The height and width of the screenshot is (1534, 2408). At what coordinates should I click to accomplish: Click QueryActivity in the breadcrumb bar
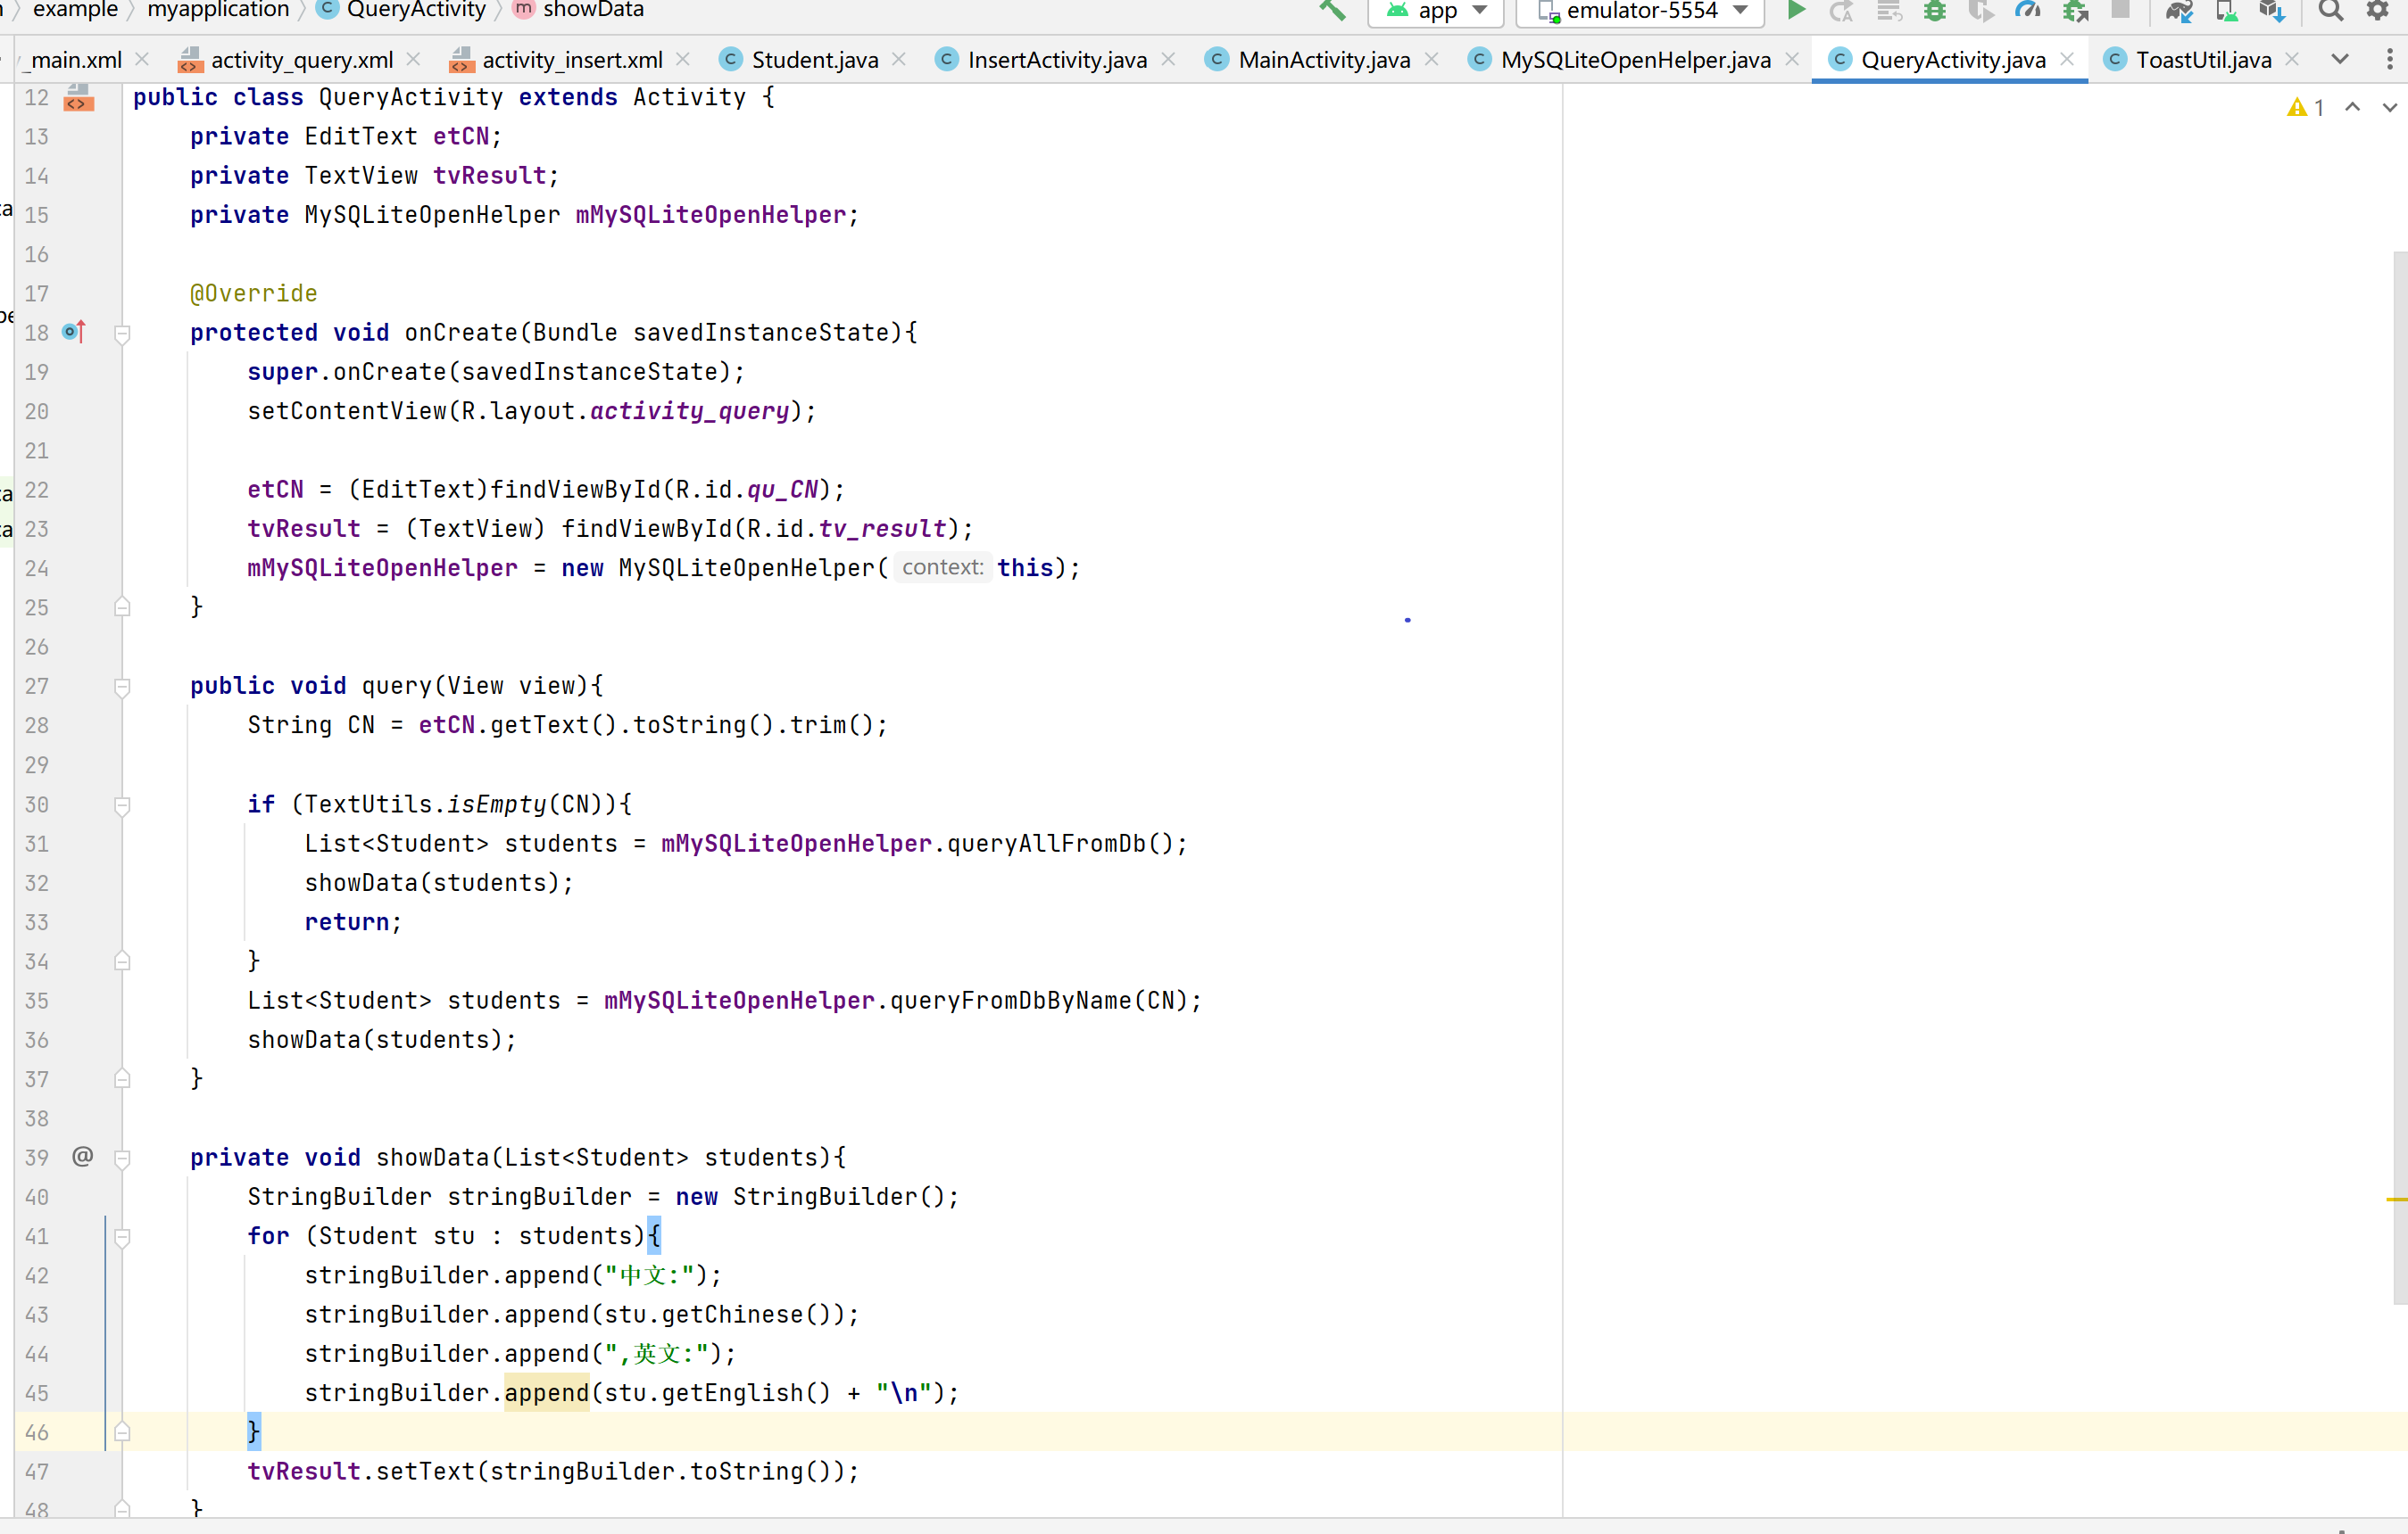416,10
